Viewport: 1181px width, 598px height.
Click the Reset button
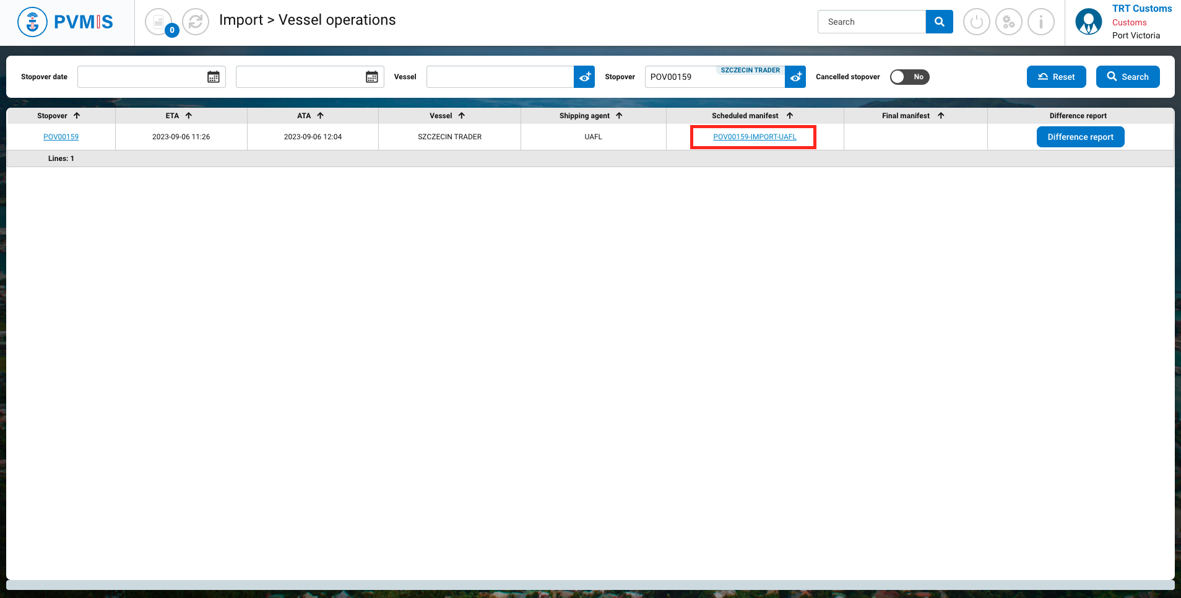pos(1056,77)
